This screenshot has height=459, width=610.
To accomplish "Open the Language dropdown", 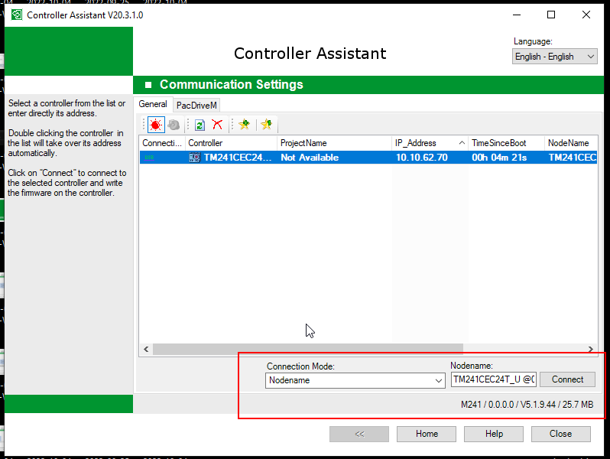I will point(554,57).
